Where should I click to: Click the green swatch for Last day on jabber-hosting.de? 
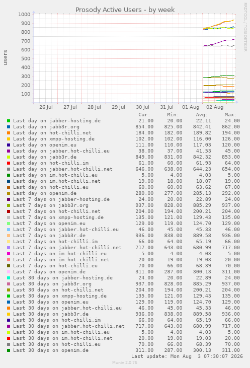click(9, 121)
